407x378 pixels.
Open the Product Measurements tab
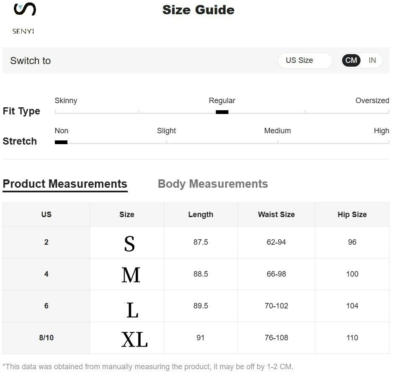[x=65, y=184]
